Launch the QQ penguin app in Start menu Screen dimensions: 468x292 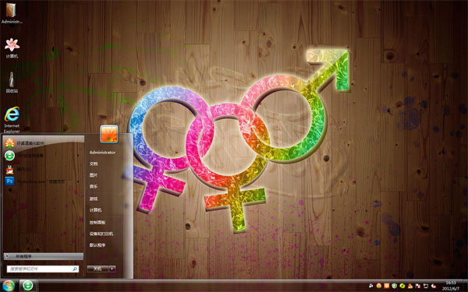9,169
